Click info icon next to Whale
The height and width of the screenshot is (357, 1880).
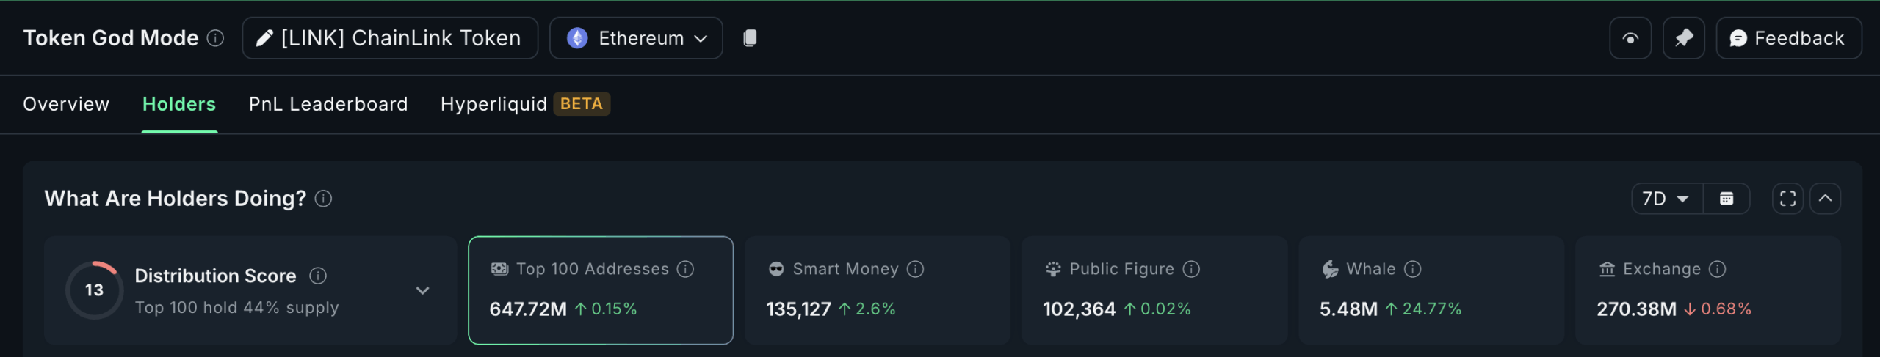click(1412, 269)
